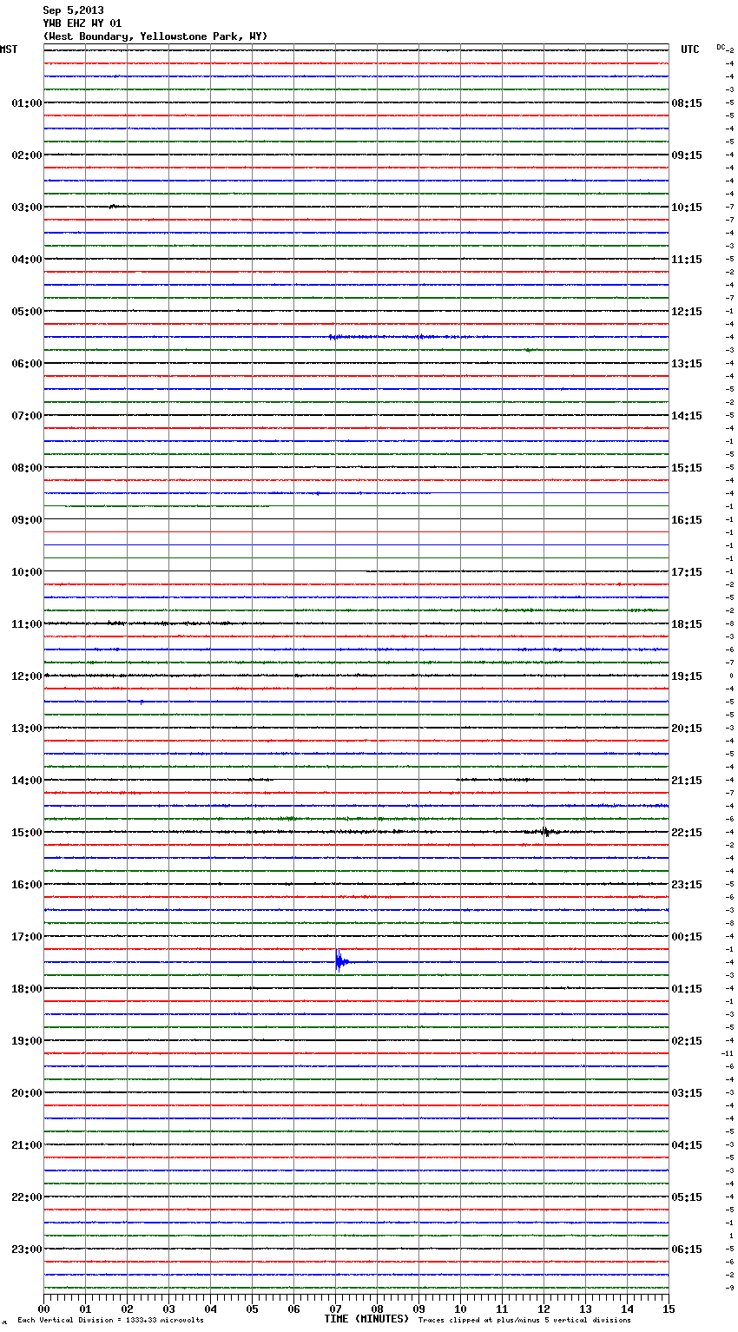The width and height of the screenshot is (738, 1332).
Task: Click the 04:15 UTC label
Action: (x=687, y=1145)
